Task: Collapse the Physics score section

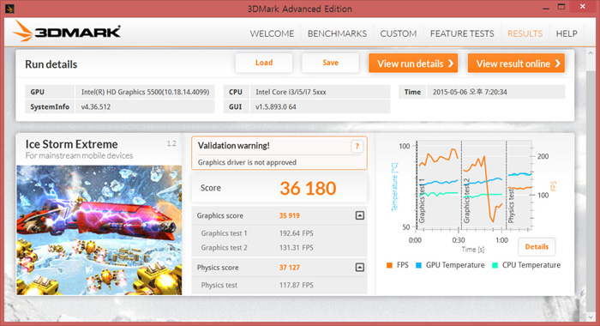Action: tap(360, 267)
